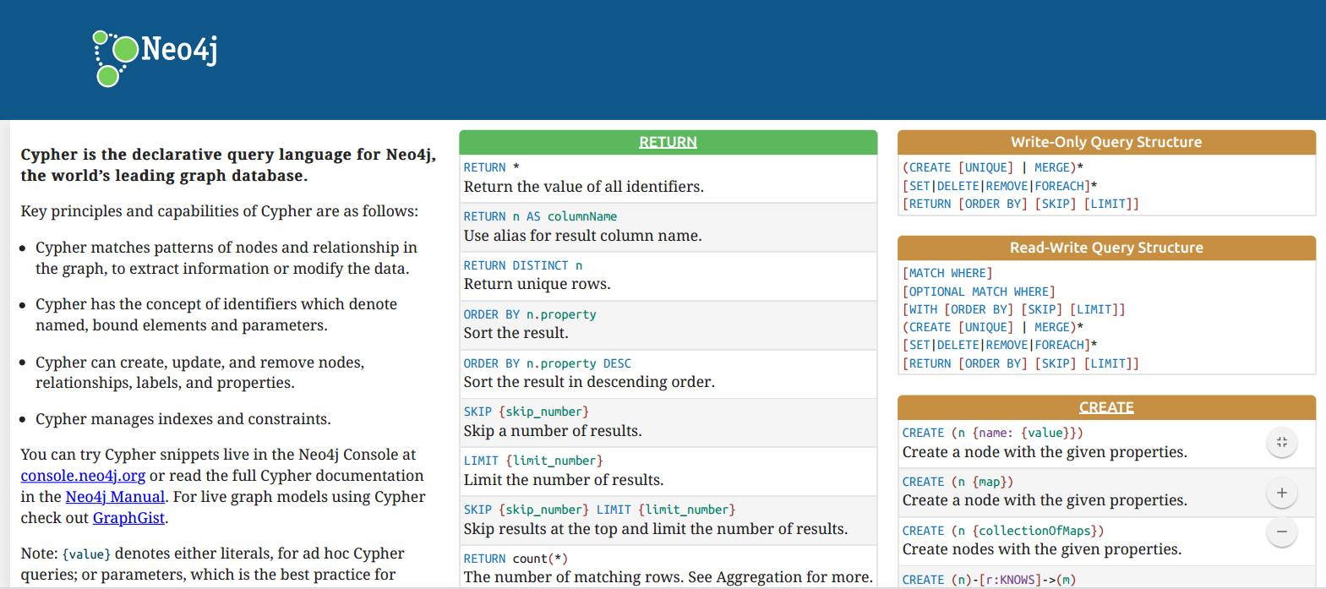Click the 'LIMIT {limit_number}' code entry
The image size is (1326, 589).
[x=533, y=461]
